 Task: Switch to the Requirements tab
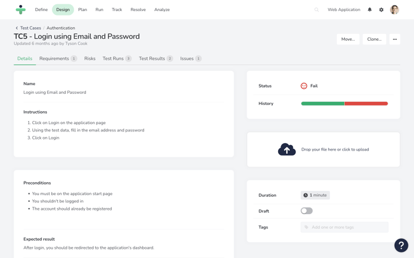click(x=58, y=59)
